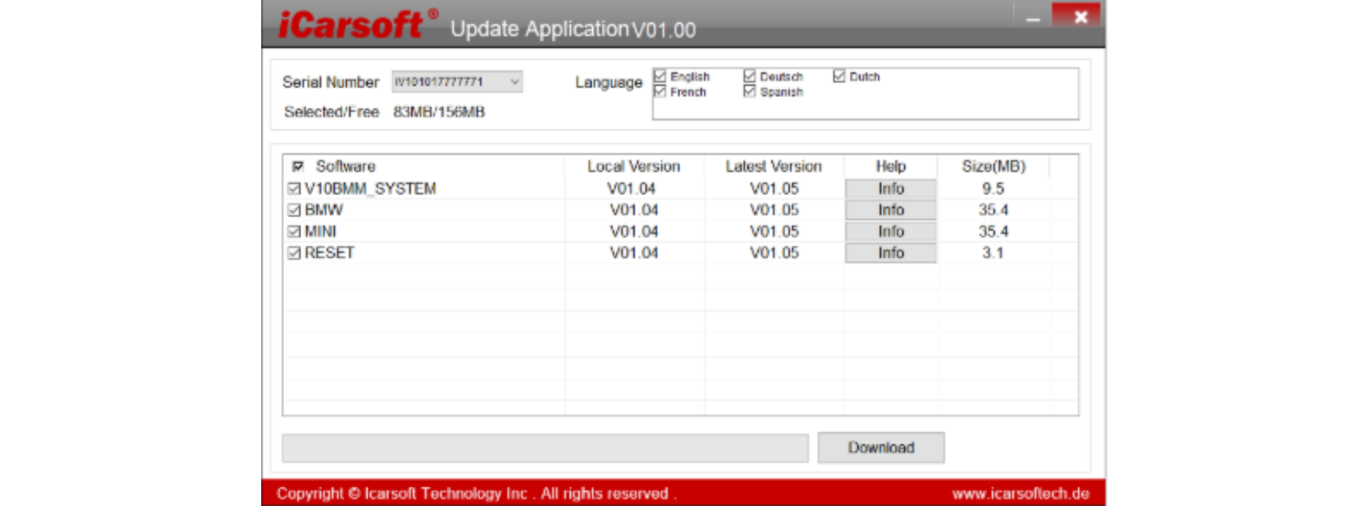Click the 35.4 size of BMW
Viewport: 1370px width, 506px height.
point(993,210)
